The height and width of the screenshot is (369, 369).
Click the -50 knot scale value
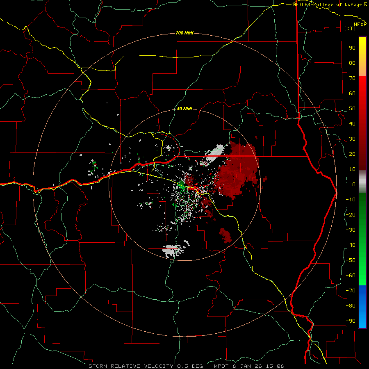(x=351, y=260)
